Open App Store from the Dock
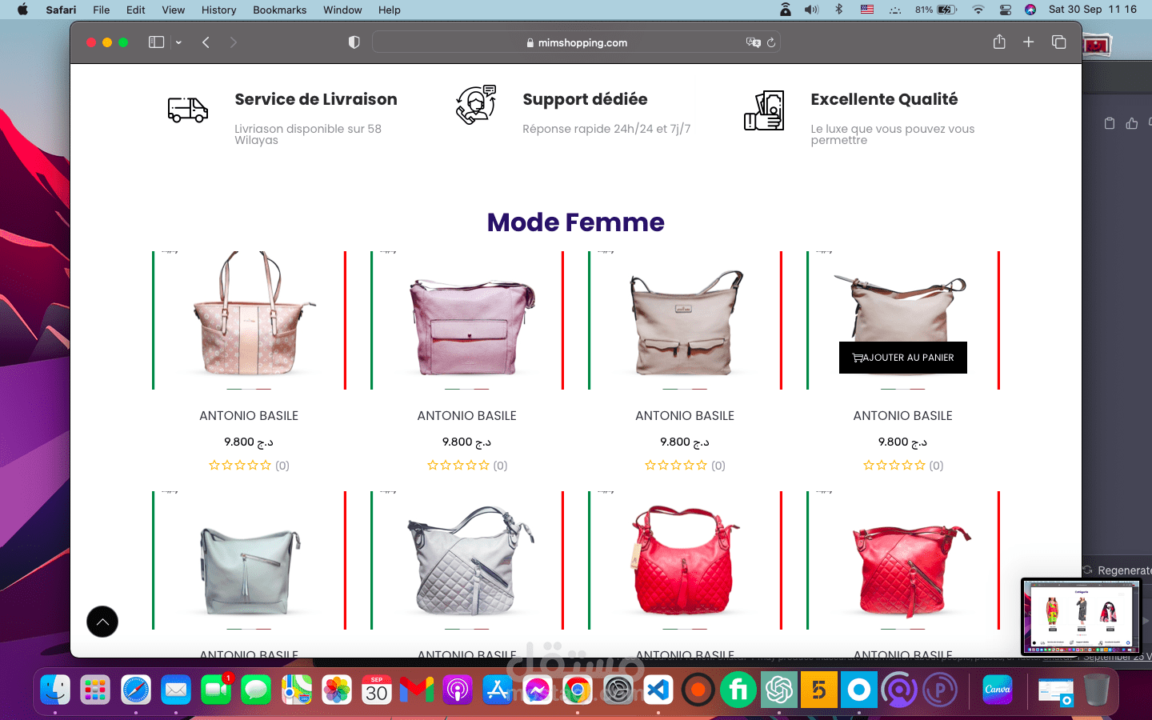This screenshot has width=1152, height=720. coord(498,690)
